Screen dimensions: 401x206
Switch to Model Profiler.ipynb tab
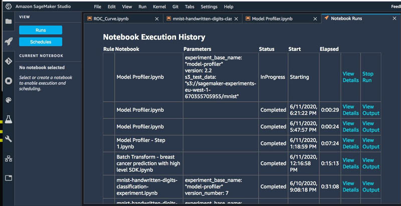pyautogui.click(x=281, y=18)
